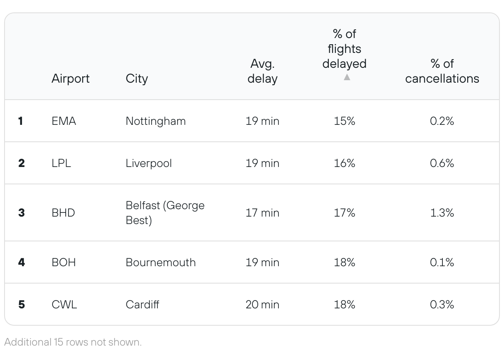Click the Additional 15 rows not shown note

[x=73, y=342]
